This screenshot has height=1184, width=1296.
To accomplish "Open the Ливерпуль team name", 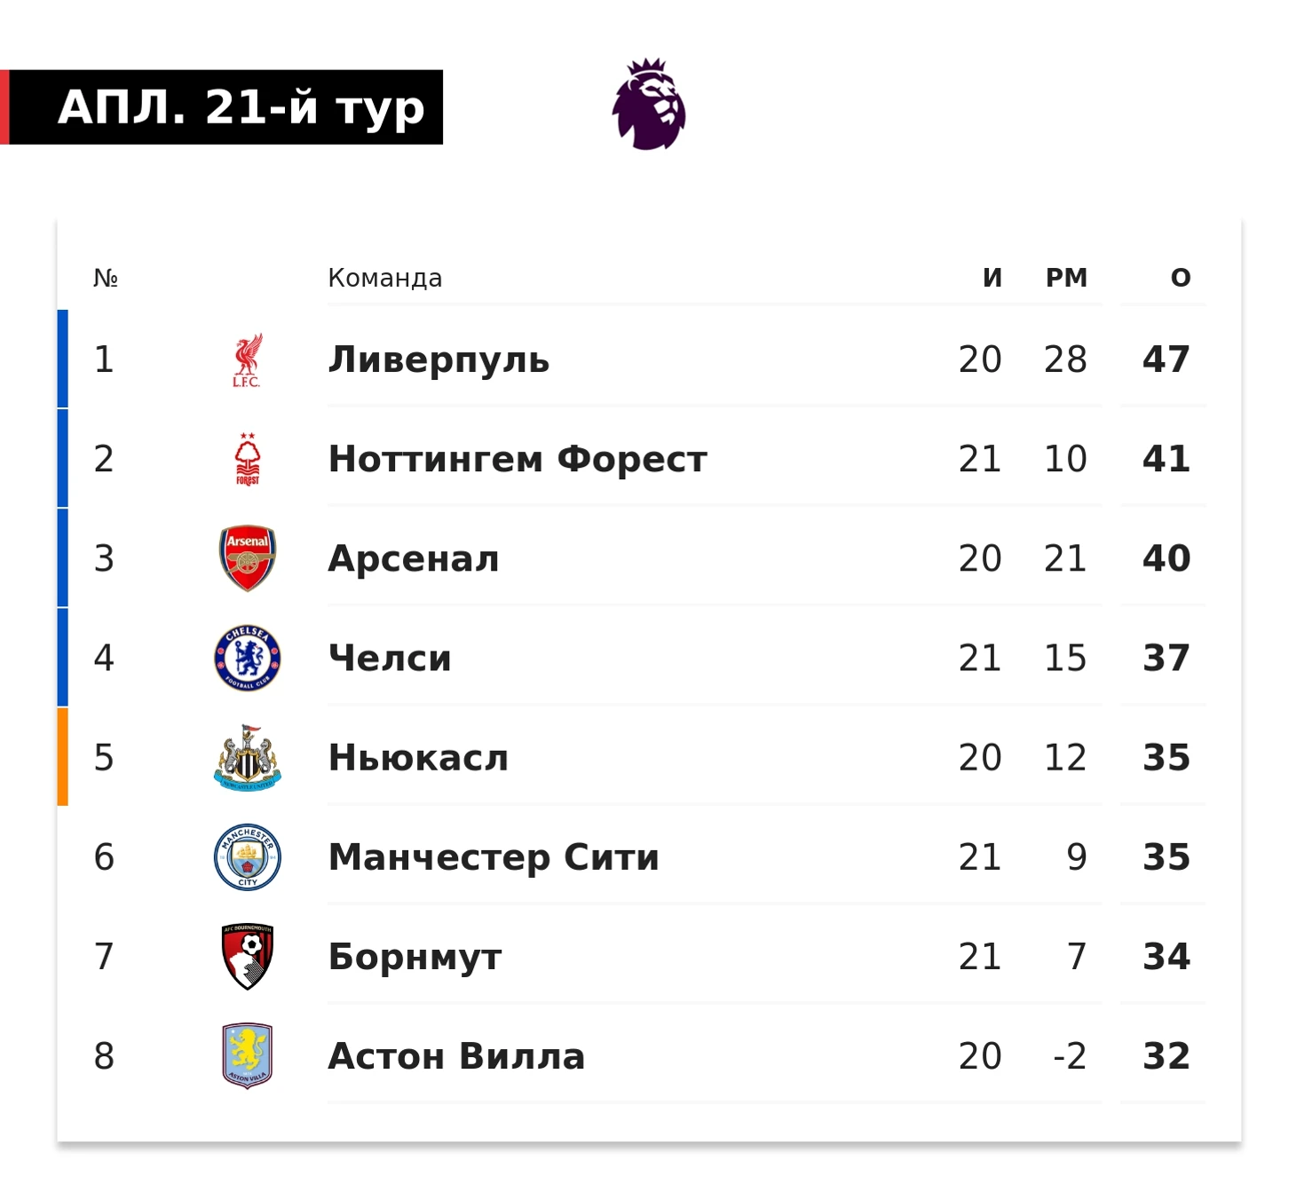I will [x=439, y=360].
